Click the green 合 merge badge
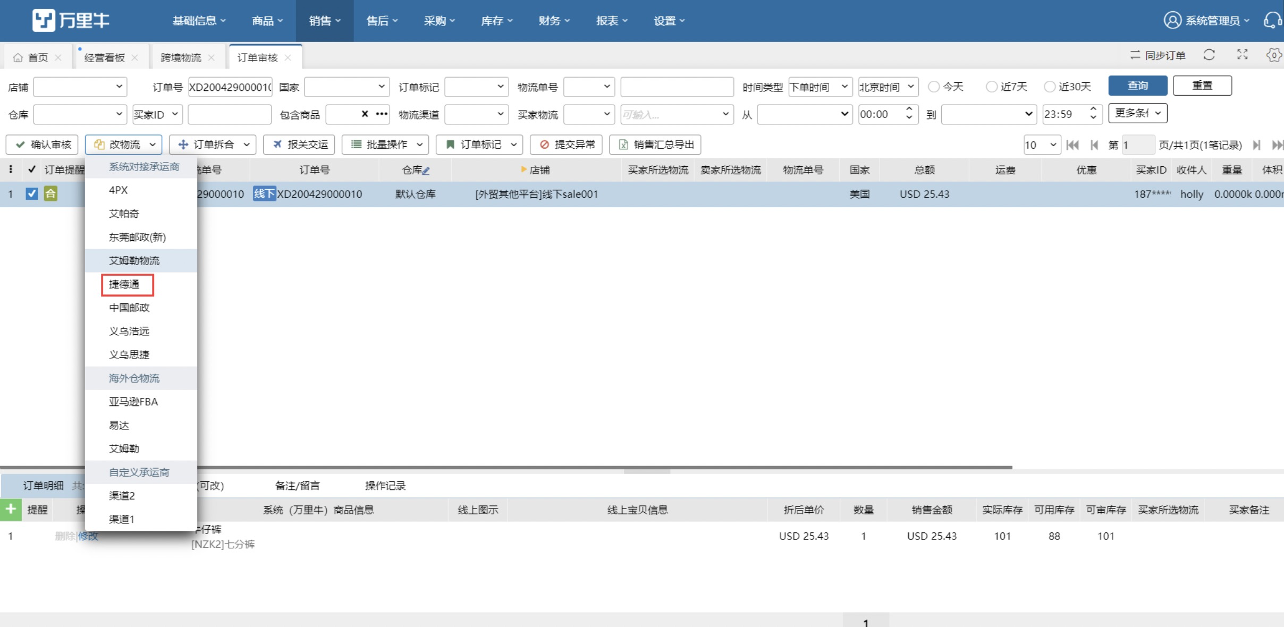The image size is (1284, 627). 50,194
